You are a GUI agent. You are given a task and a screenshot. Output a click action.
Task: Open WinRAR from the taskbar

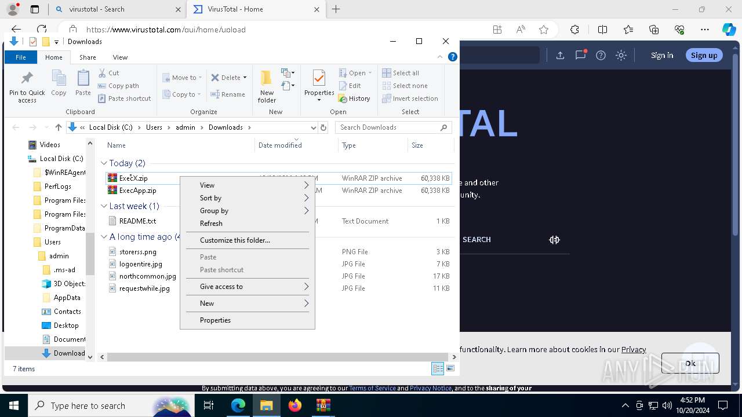323,405
